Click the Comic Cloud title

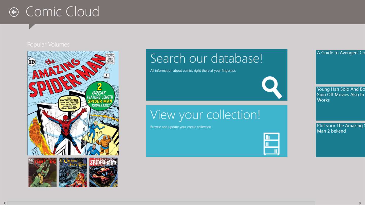[62, 12]
